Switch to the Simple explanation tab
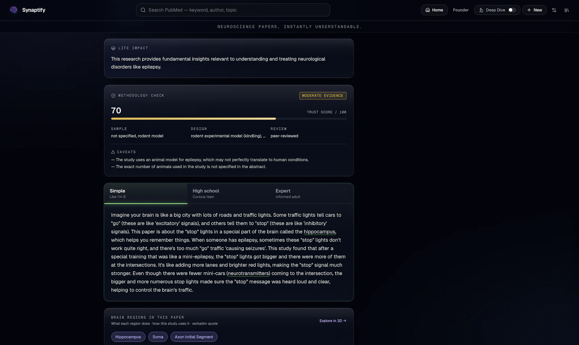 click(x=146, y=193)
